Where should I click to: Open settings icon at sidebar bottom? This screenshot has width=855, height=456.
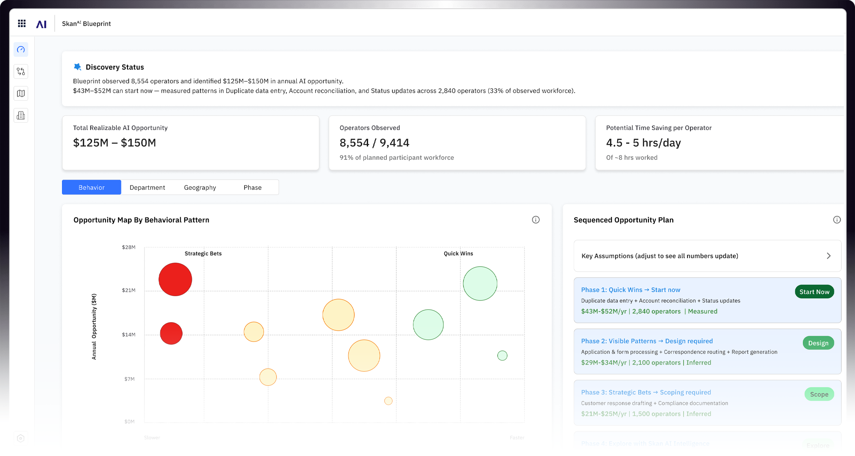21,438
